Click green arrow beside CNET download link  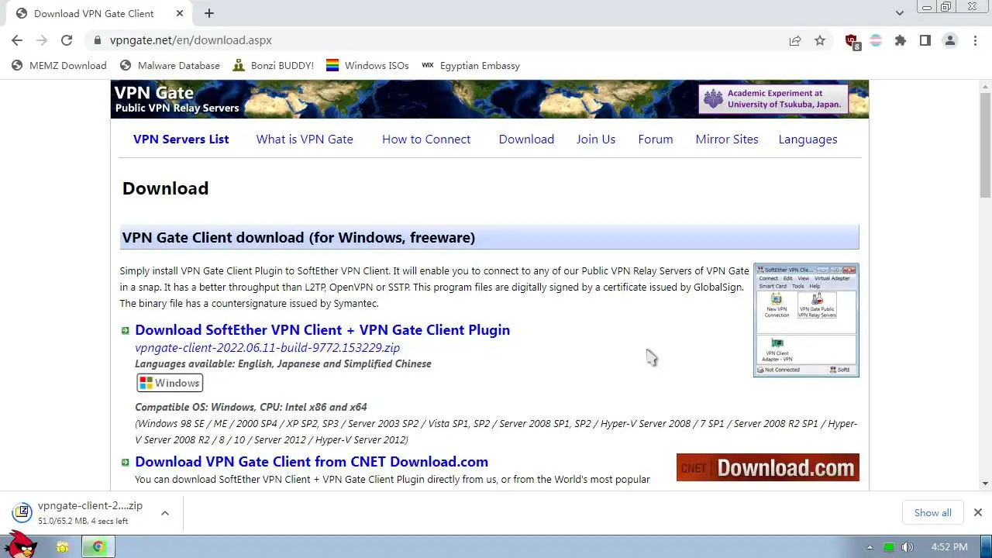[x=125, y=463]
